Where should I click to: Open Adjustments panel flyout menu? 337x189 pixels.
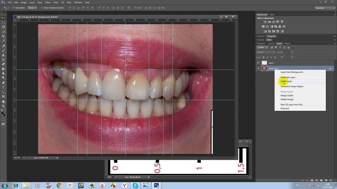(x=335, y=15)
